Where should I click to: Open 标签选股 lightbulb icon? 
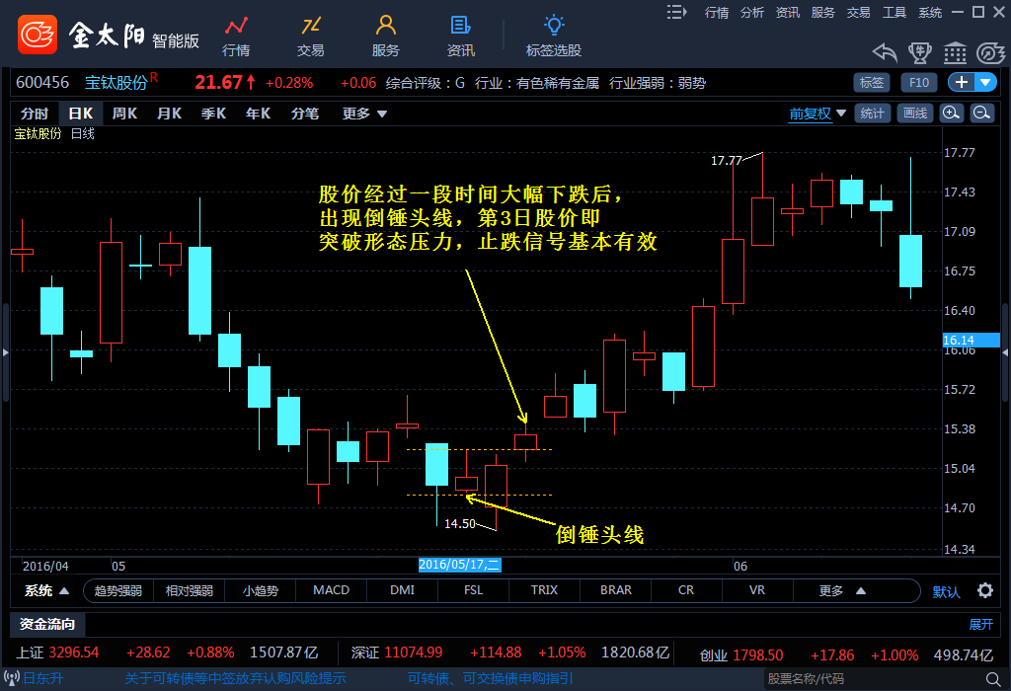[x=554, y=25]
